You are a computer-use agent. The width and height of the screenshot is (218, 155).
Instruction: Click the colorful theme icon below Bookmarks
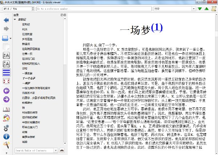pyautogui.click(x=6, y=118)
